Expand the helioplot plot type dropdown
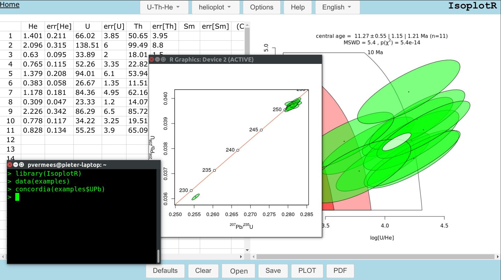The height and width of the screenshot is (280, 501). 215,7
